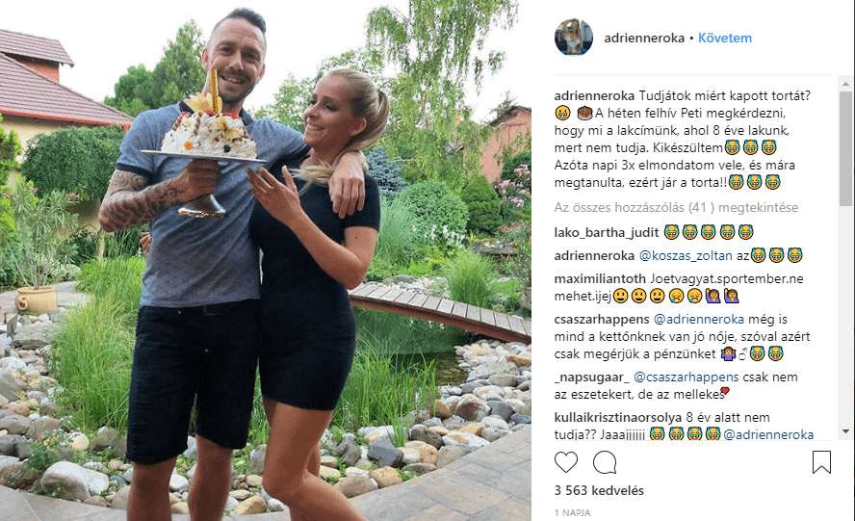Open the 3 563 kedvelés likes list
The height and width of the screenshot is (521, 855).
599,490
